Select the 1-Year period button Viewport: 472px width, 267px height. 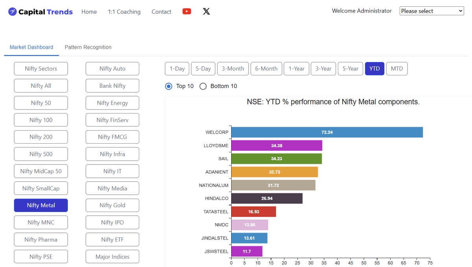point(297,69)
